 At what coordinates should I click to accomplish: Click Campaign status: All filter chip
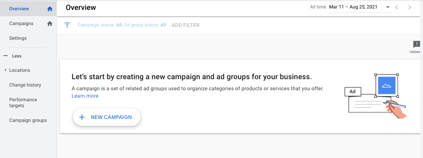[100, 25]
